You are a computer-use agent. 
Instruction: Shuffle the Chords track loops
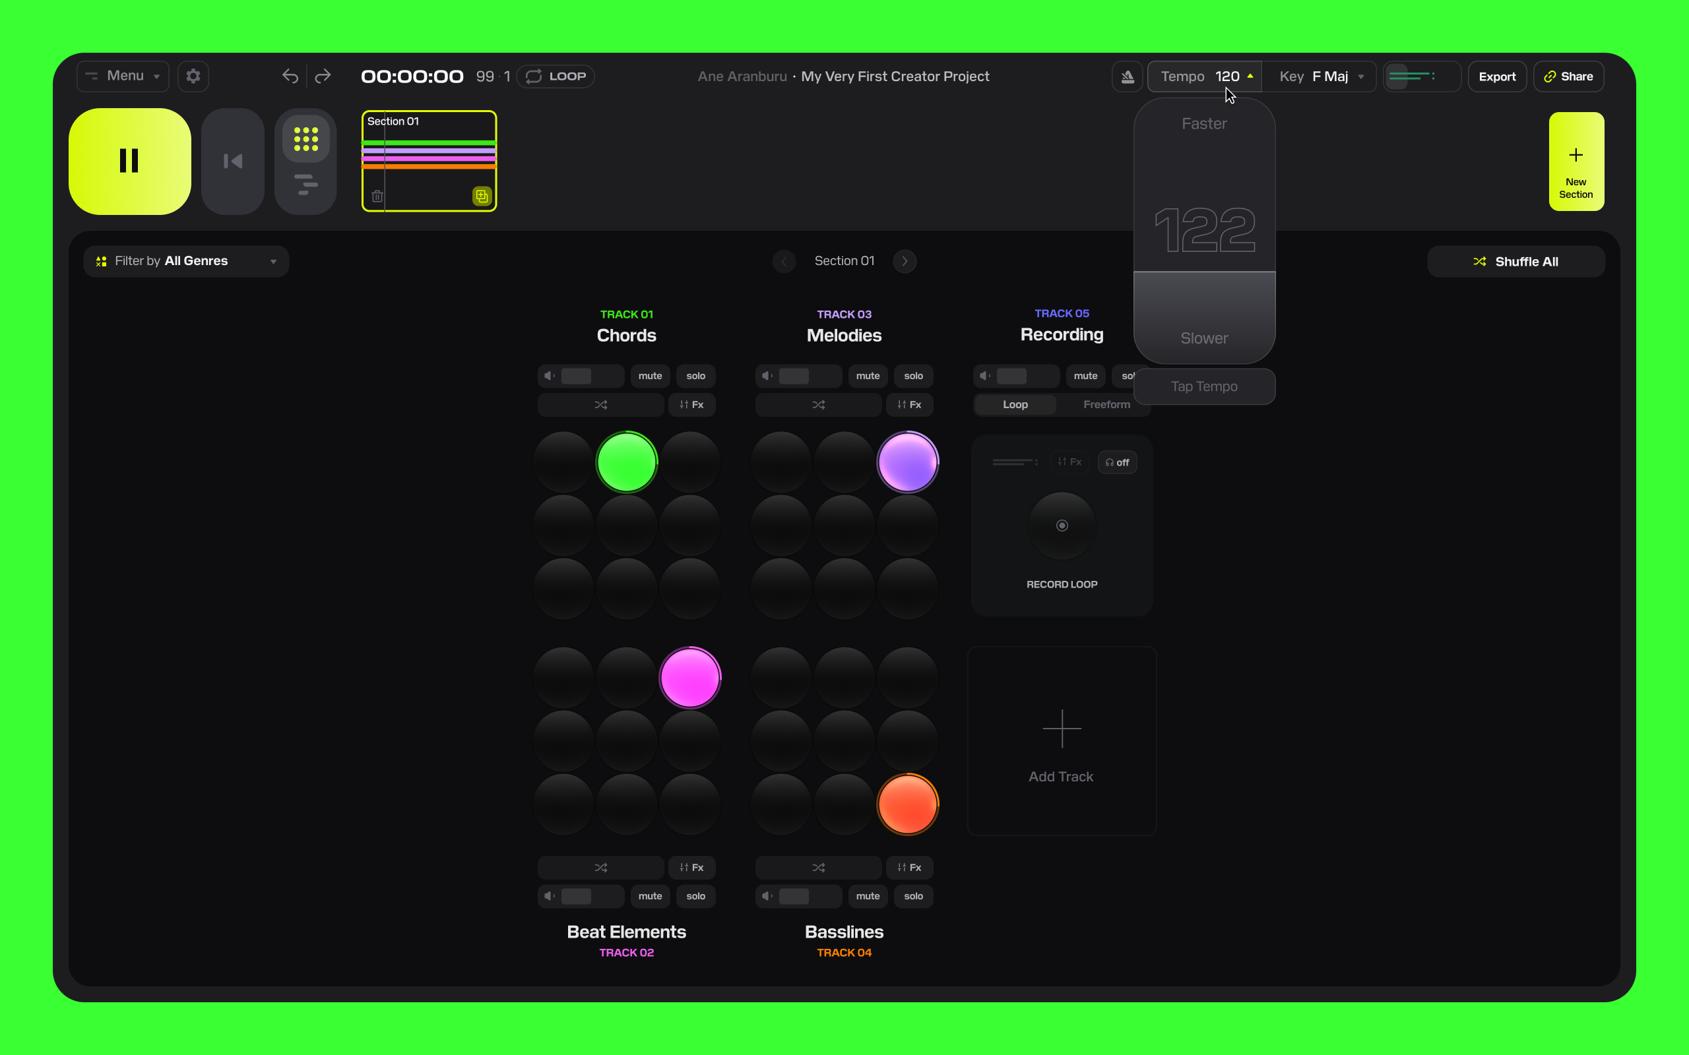[600, 405]
